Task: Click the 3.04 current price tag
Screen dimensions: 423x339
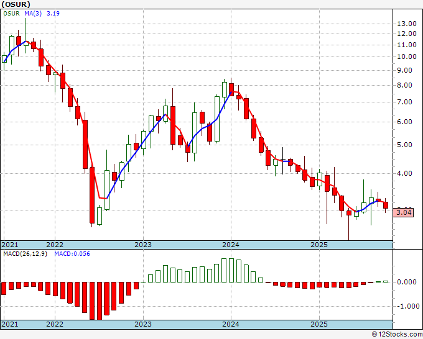Action: click(404, 212)
